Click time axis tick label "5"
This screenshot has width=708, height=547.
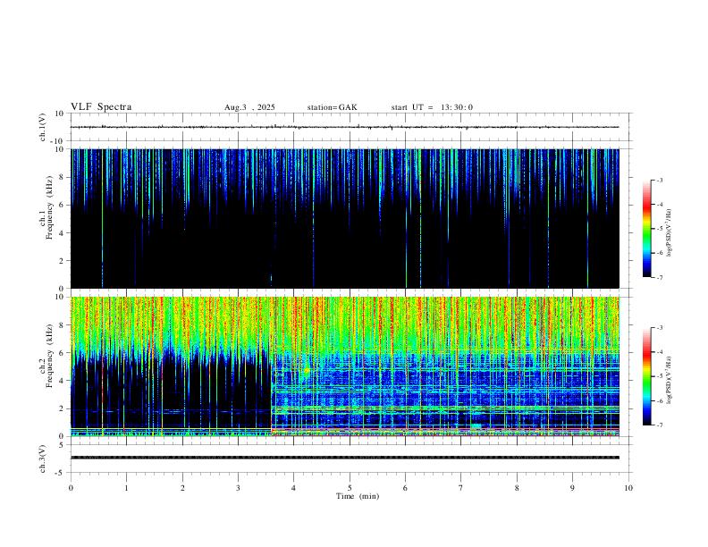[350, 488]
